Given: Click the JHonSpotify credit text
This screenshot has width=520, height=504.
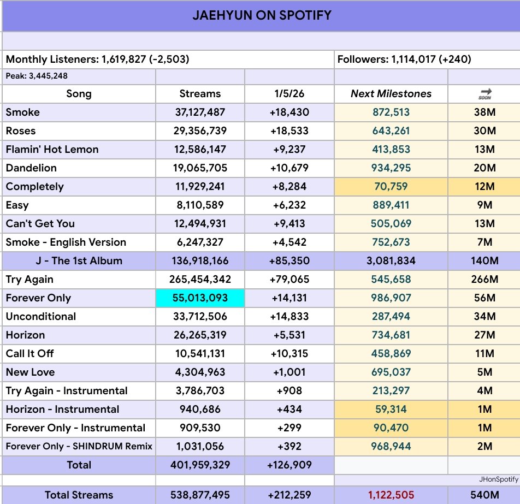Looking at the screenshot, I should pos(499,479).
